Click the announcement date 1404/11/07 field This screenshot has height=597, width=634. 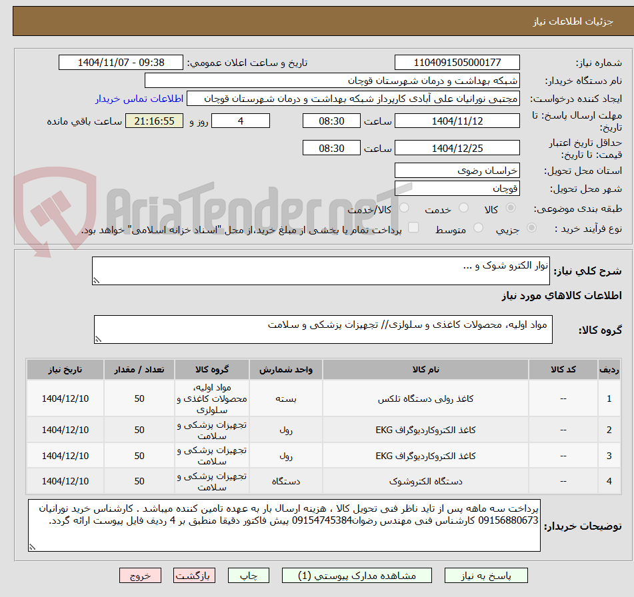(x=121, y=63)
